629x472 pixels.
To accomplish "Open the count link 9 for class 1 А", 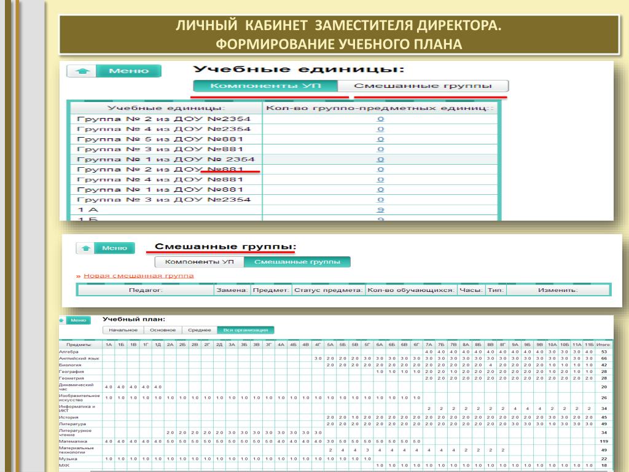I will pyautogui.click(x=380, y=210).
